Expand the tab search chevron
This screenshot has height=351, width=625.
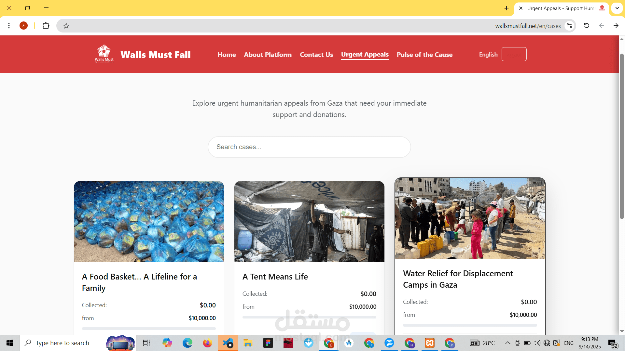pyautogui.click(x=617, y=8)
